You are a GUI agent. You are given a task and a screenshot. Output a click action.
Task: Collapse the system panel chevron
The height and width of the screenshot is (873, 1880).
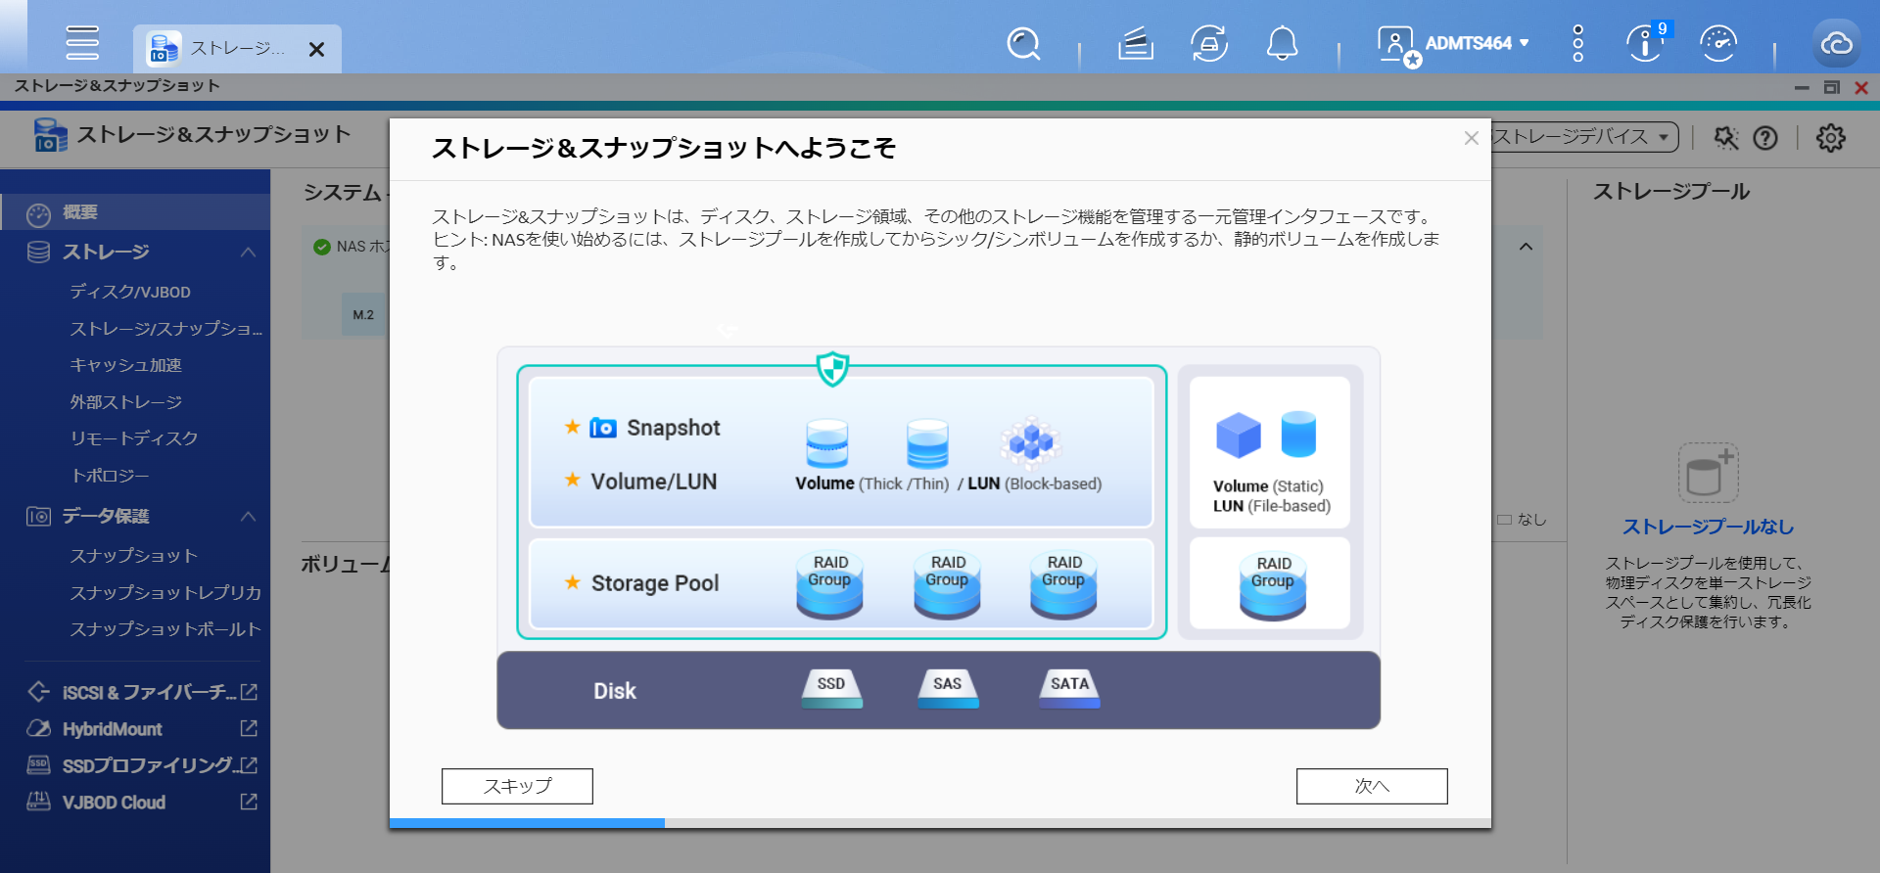(1526, 247)
